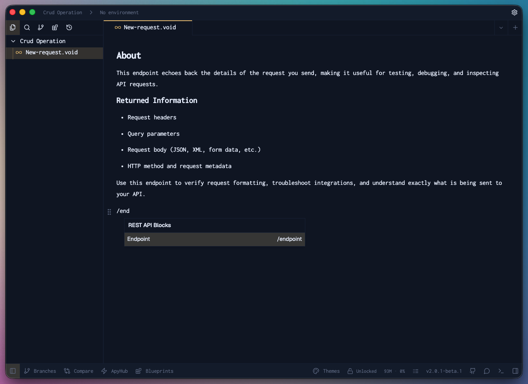Toggle right panel icon in status bar
Screen dimensions: 528x384
tap(515, 371)
